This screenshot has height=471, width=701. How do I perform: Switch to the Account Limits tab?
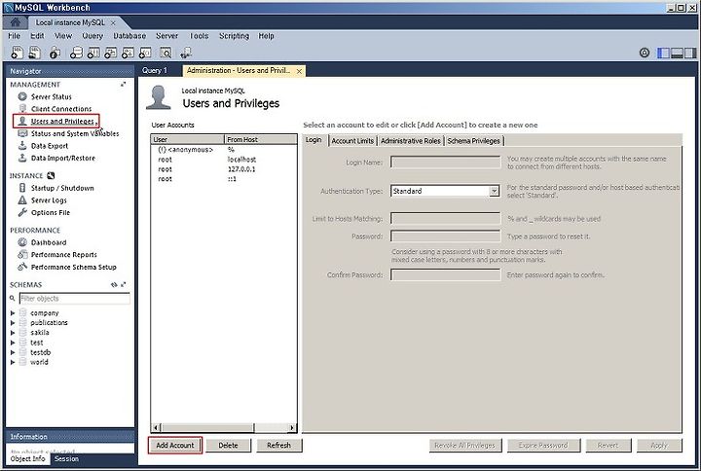pyautogui.click(x=352, y=141)
